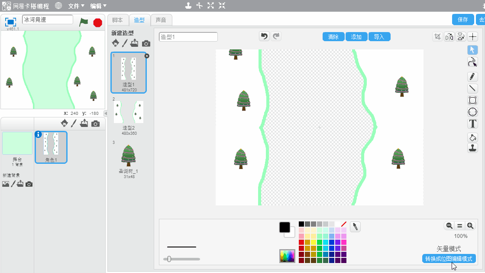Screen dimensions: 485x273
Task: New sprite from camera icon
Action: [x=96, y=124]
